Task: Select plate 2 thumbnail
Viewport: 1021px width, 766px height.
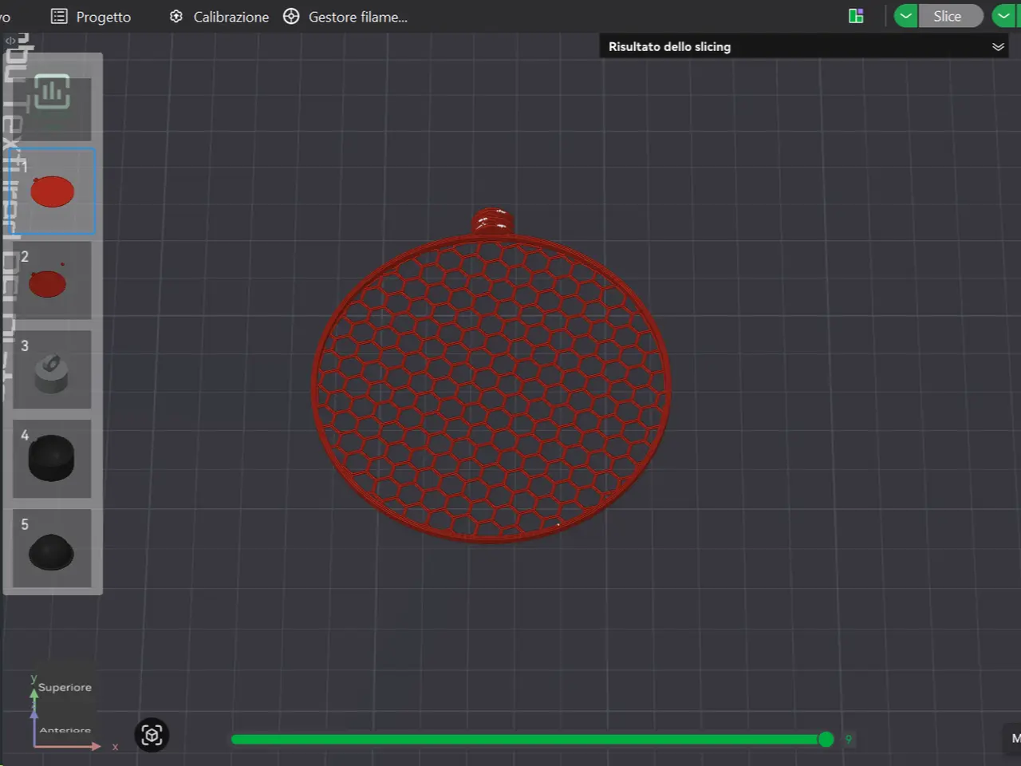Action: pyautogui.click(x=52, y=280)
